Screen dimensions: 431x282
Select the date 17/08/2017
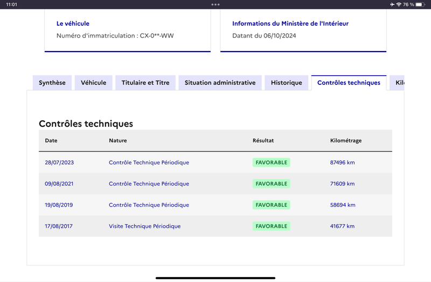59,226
